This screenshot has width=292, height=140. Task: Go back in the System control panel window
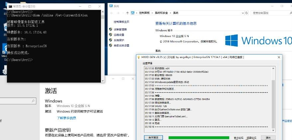[112, 13]
